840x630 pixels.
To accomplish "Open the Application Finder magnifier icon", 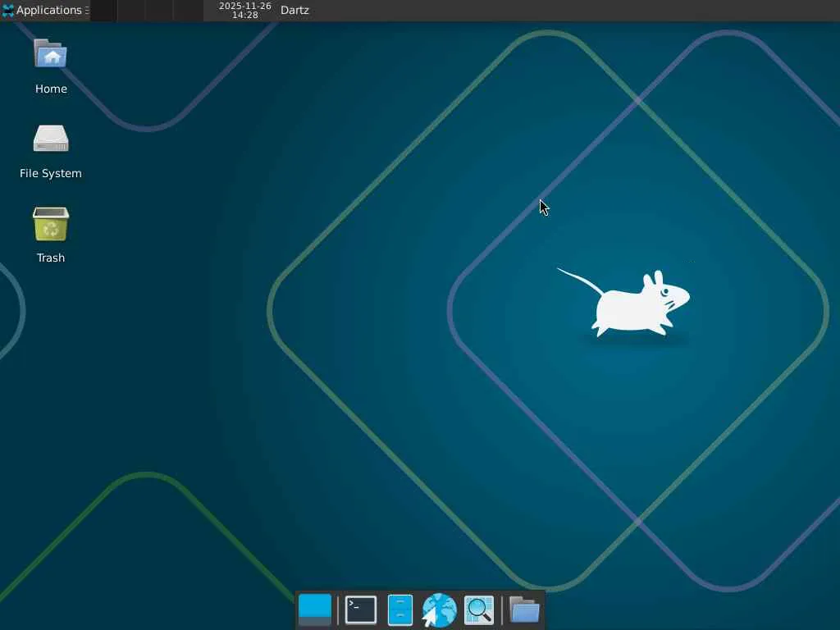I will (x=479, y=609).
